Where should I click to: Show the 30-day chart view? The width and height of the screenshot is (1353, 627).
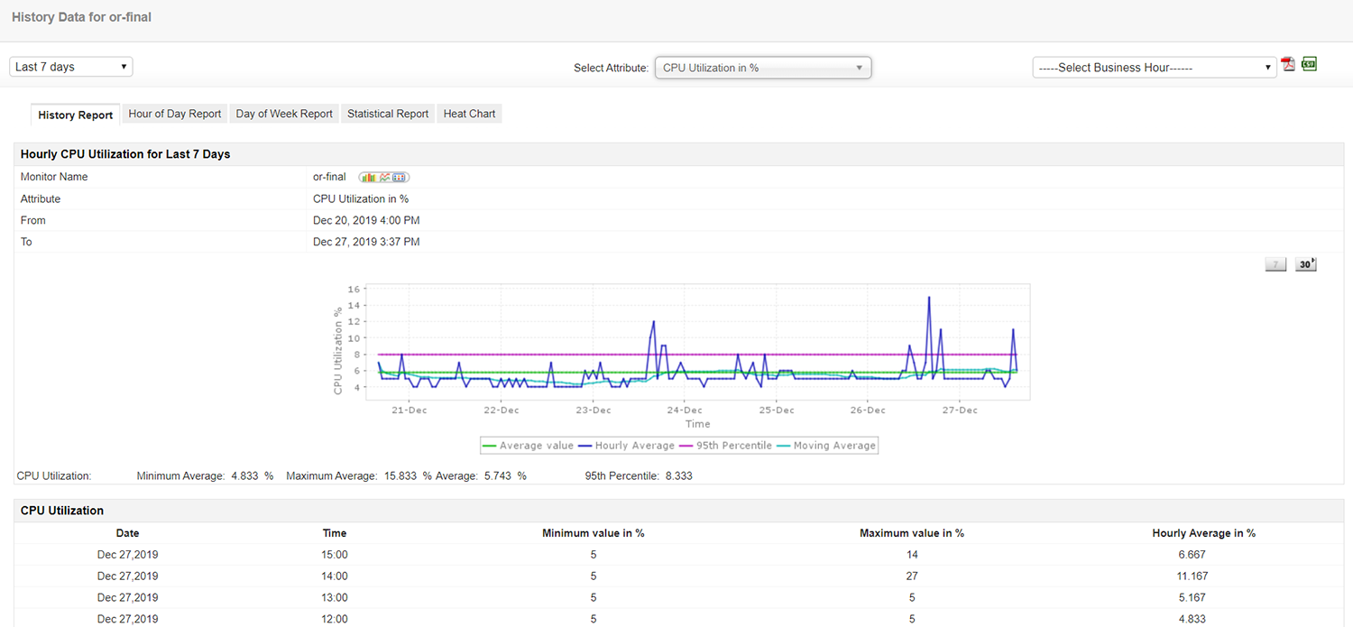(x=1305, y=264)
